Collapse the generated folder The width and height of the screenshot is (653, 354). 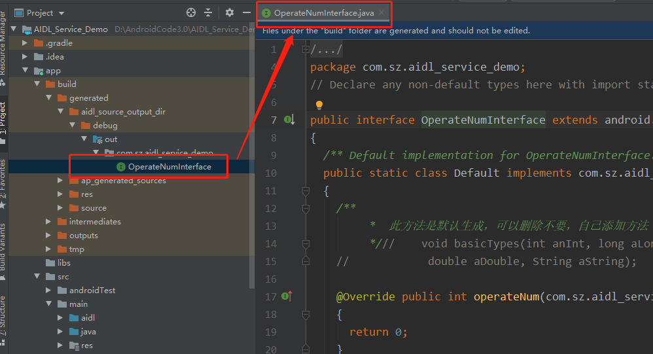click(x=48, y=98)
